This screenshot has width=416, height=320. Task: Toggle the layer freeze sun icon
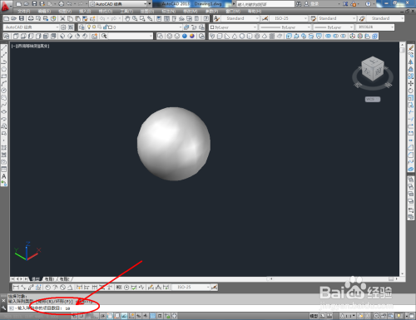(x=94, y=27)
